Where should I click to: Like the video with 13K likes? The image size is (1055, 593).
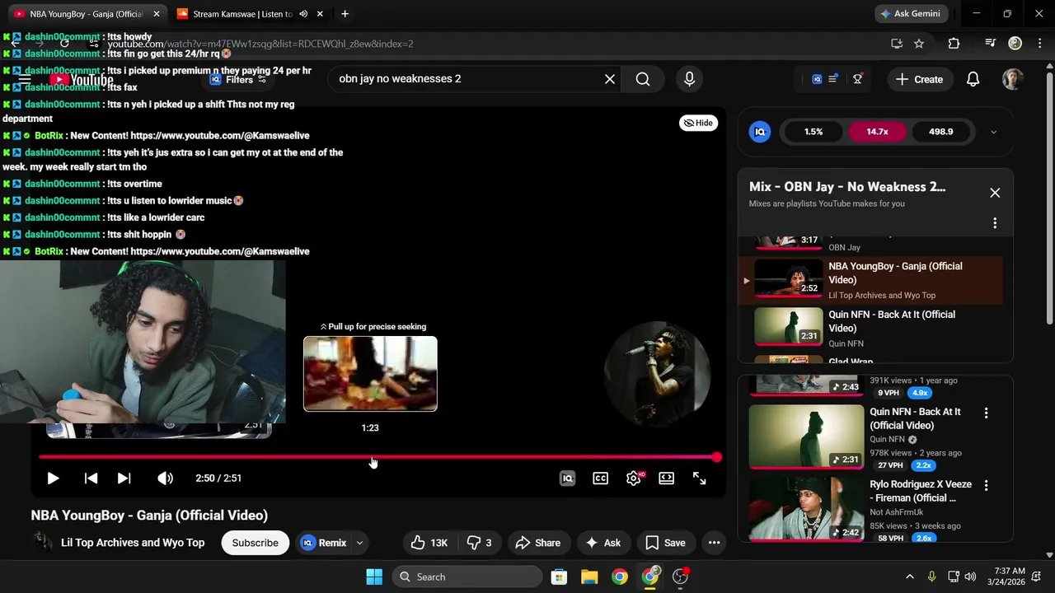click(x=429, y=543)
